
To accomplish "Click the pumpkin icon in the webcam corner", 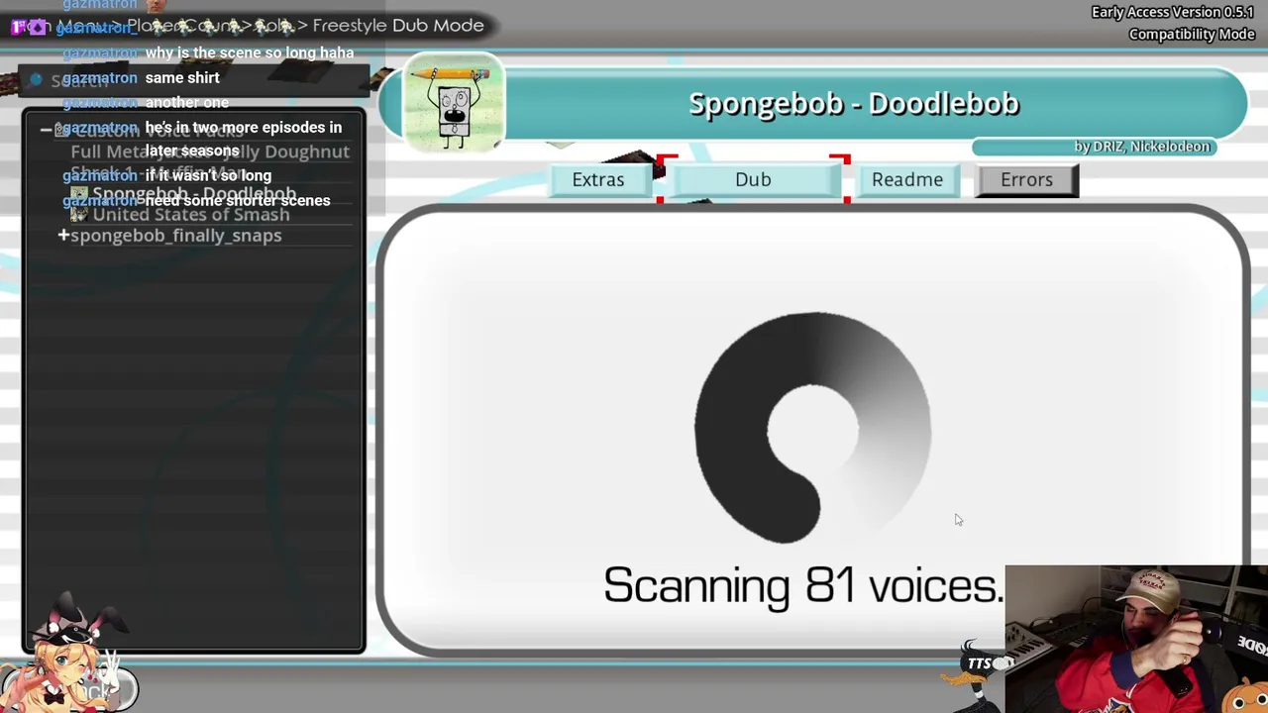I will [x=1246, y=693].
